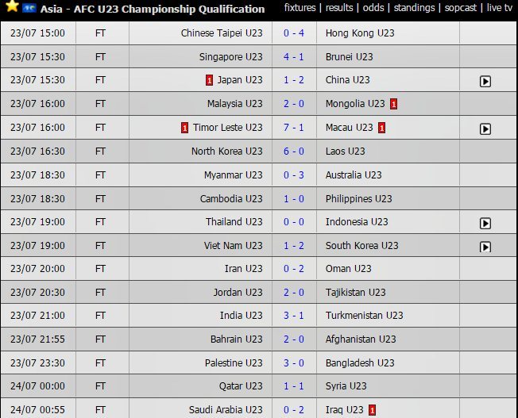Play live stream for Japan vs China
This screenshot has width=518, height=418.
pyautogui.click(x=485, y=81)
